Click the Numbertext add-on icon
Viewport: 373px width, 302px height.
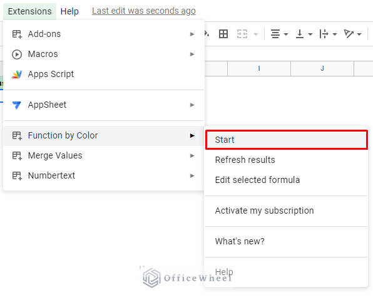click(17, 176)
